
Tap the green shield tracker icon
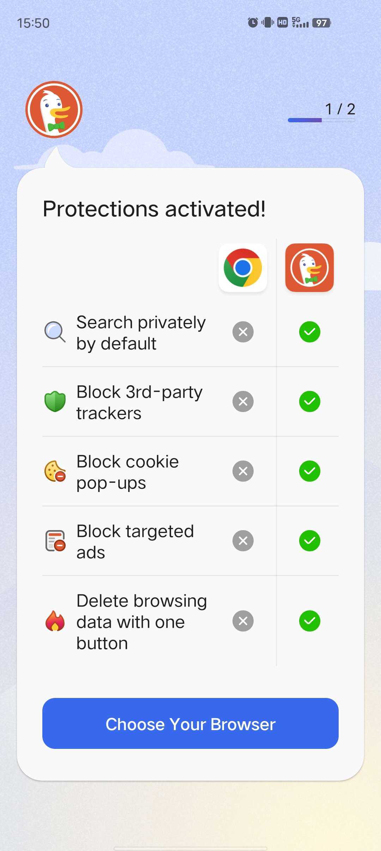point(55,401)
